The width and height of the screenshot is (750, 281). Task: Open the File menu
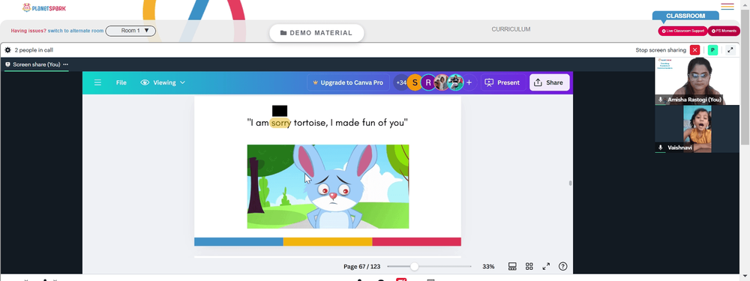(x=121, y=82)
